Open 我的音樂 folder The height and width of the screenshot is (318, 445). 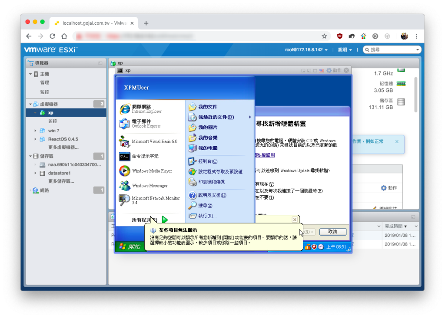click(x=203, y=138)
